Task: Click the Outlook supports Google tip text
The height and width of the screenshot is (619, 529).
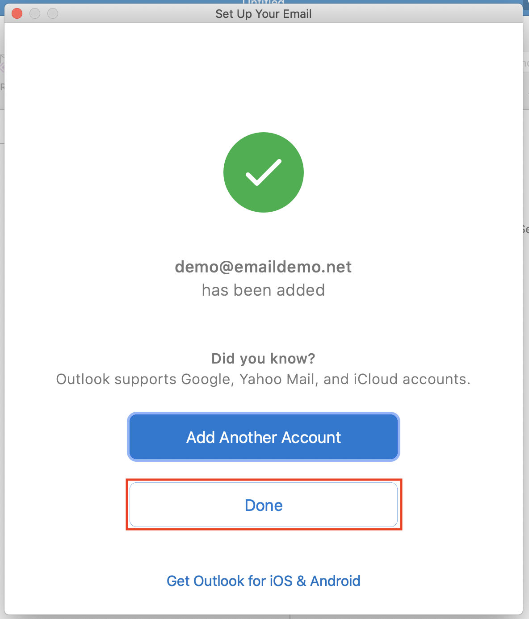Action: pyautogui.click(x=264, y=379)
